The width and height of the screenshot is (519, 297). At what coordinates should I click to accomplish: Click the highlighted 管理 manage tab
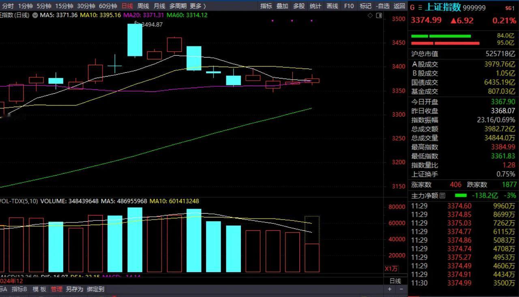[56, 289]
